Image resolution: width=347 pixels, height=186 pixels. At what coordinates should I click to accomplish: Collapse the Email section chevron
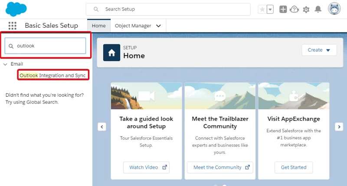pyautogui.click(x=5, y=64)
